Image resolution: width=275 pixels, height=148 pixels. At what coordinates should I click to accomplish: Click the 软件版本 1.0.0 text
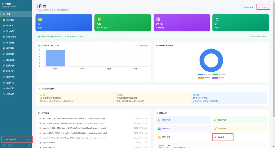click(x=164, y=145)
